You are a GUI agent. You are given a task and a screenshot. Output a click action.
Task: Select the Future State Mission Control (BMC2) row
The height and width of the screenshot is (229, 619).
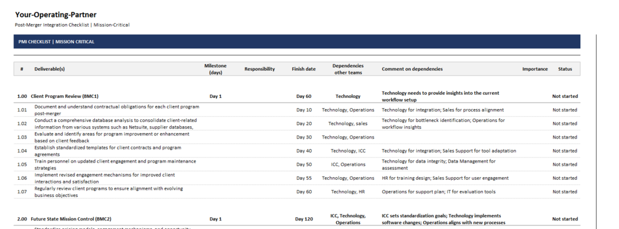tap(297, 219)
